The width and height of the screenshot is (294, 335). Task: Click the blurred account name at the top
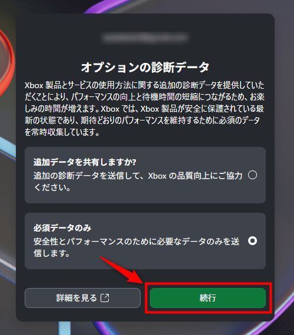(145, 38)
